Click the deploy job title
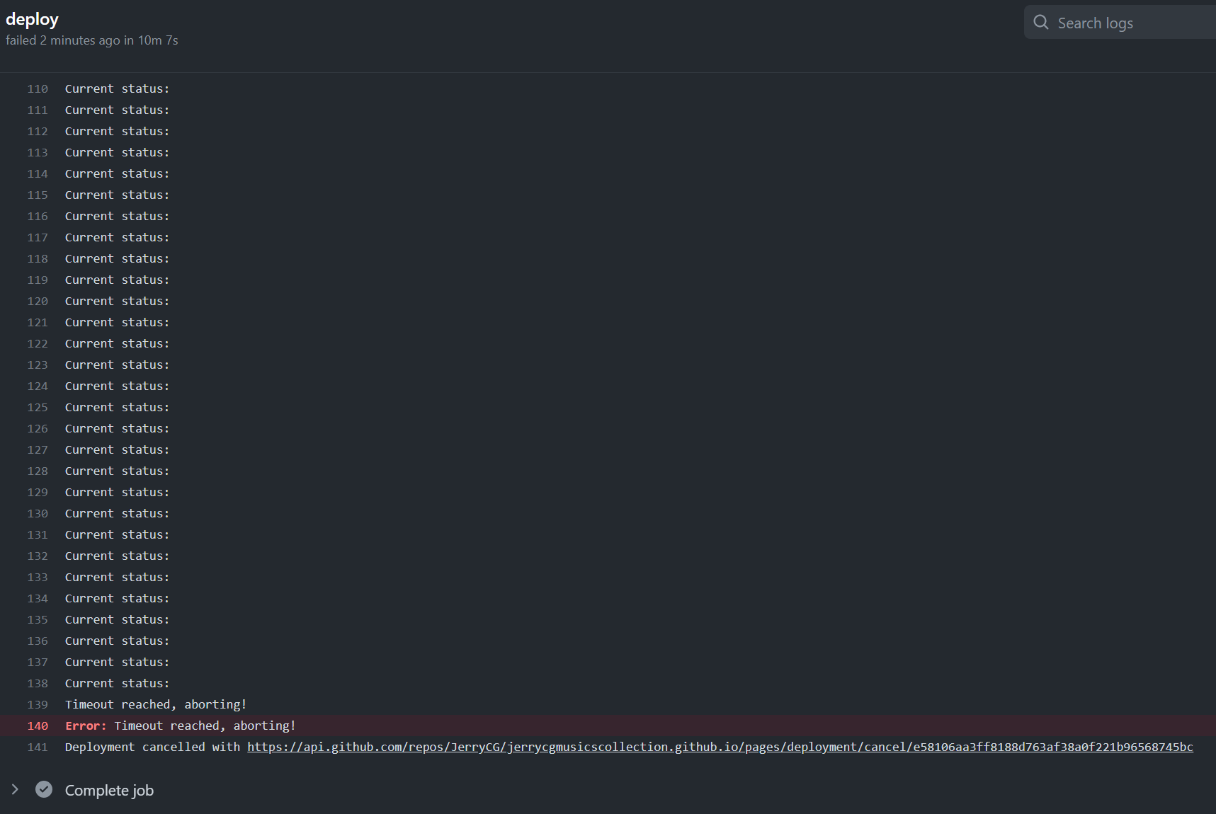The image size is (1216, 814). [x=32, y=19]
